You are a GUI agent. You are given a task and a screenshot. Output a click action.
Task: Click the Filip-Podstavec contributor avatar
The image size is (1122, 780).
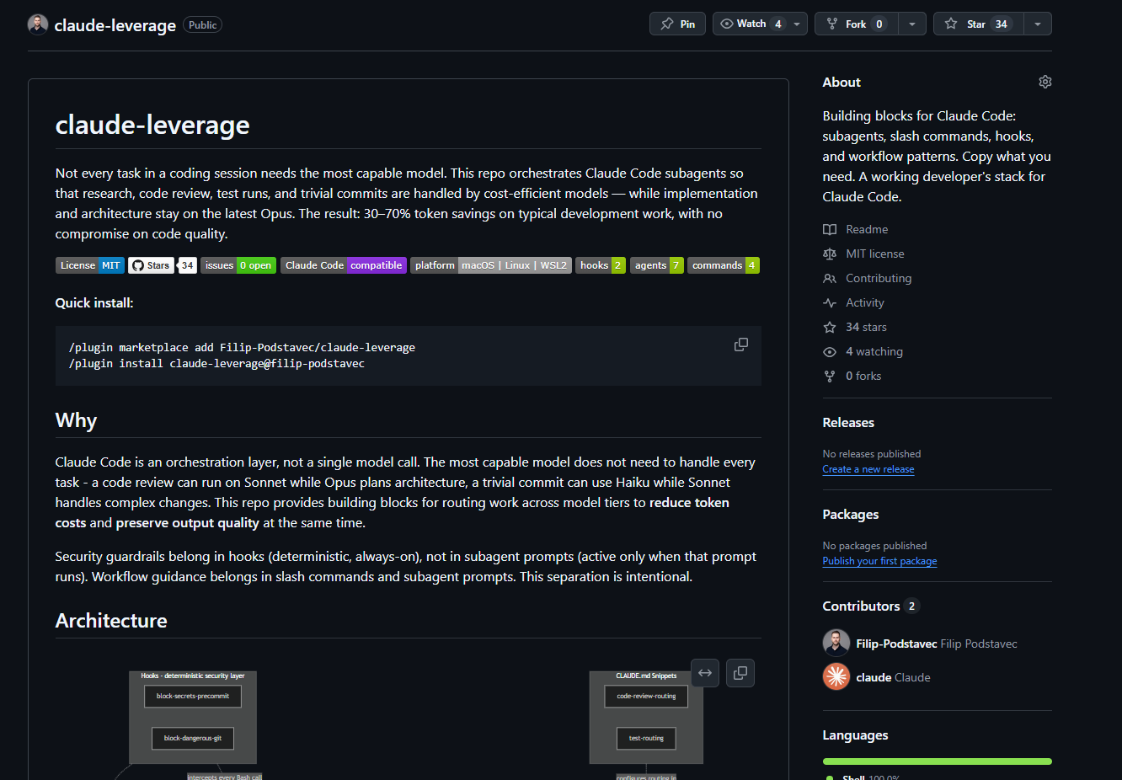tap(836, 643)
